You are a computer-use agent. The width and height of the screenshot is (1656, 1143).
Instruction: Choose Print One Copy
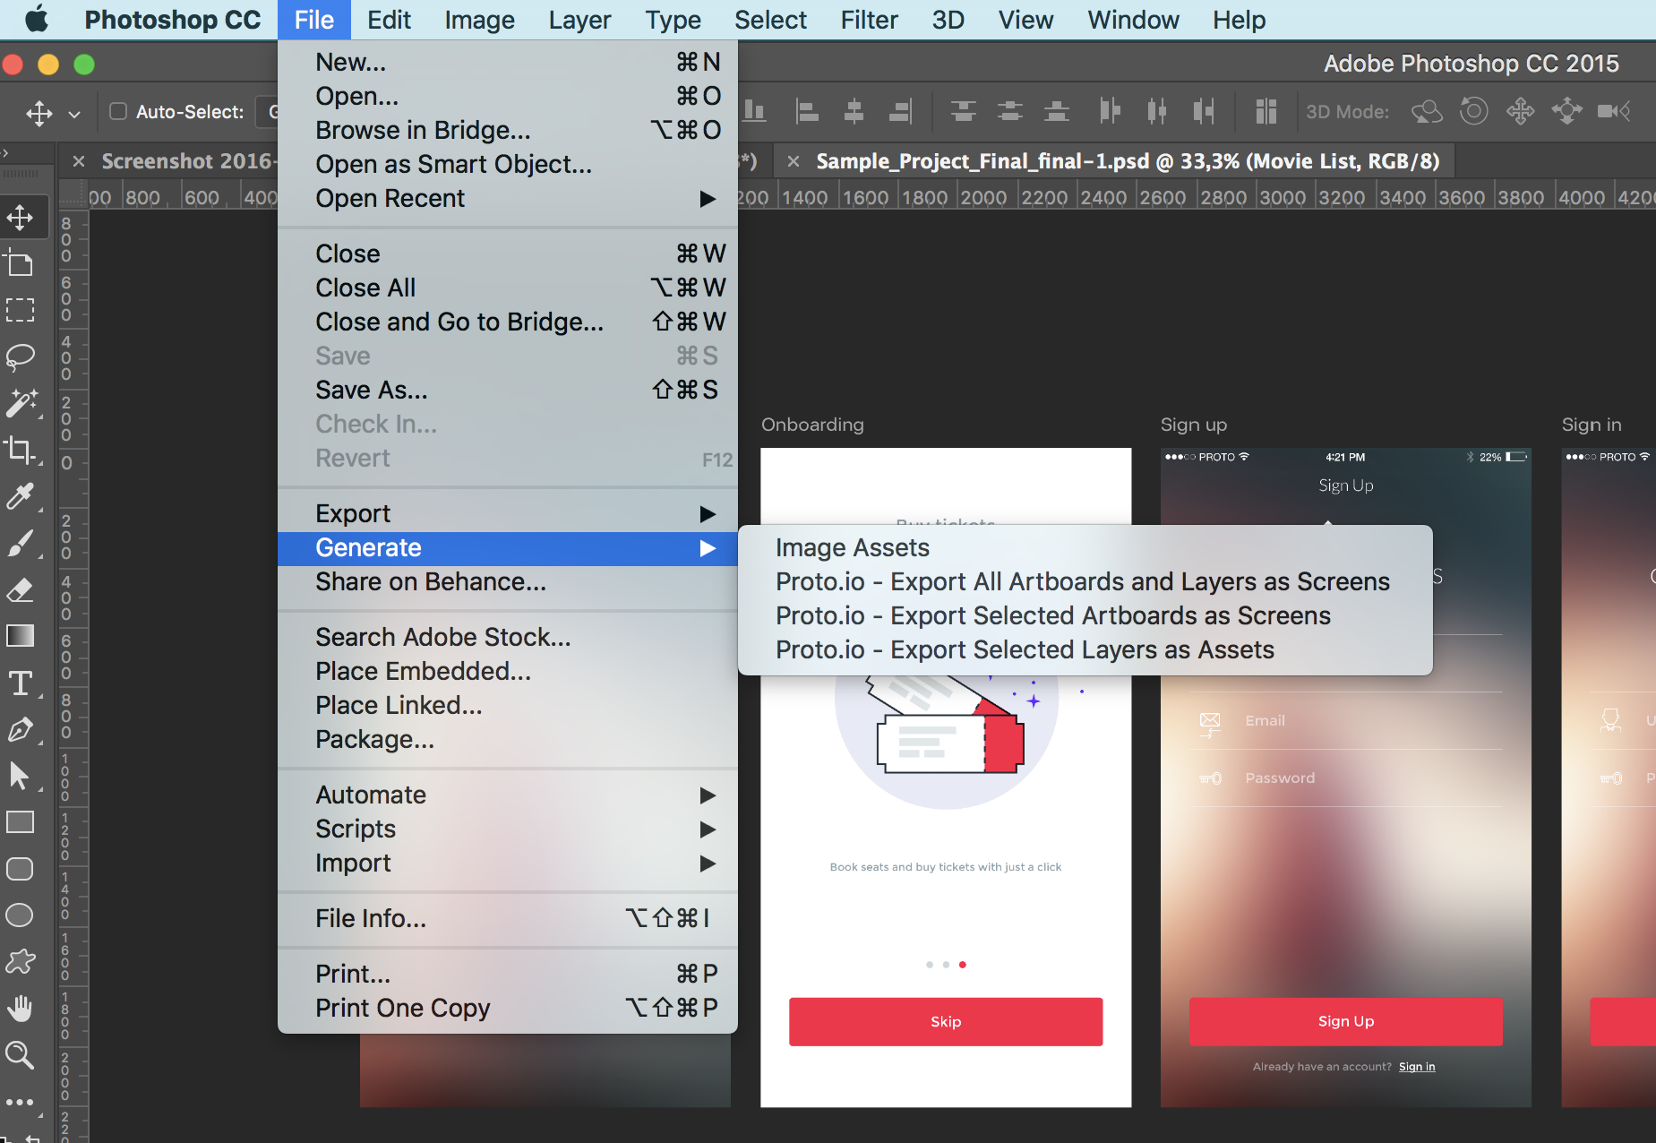508,1008
